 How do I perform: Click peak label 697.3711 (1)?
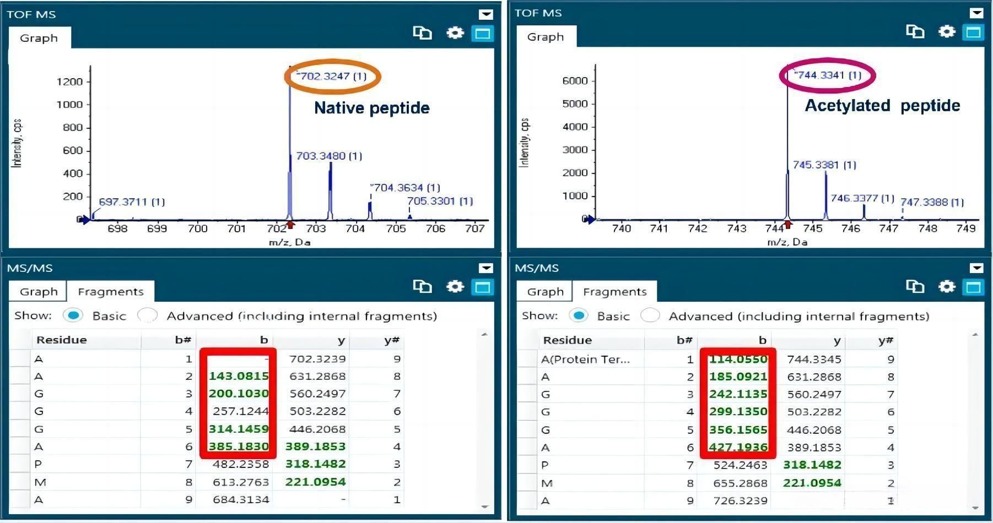coord(132,201)
